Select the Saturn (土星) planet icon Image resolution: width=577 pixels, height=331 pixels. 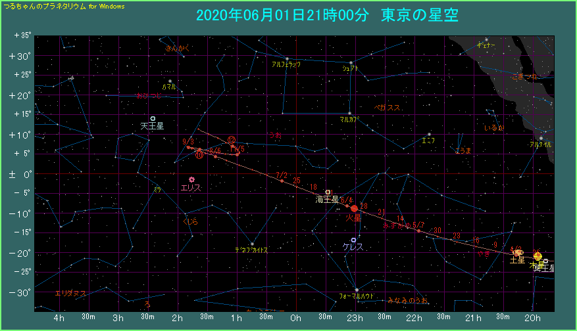[x=518, y=252]
